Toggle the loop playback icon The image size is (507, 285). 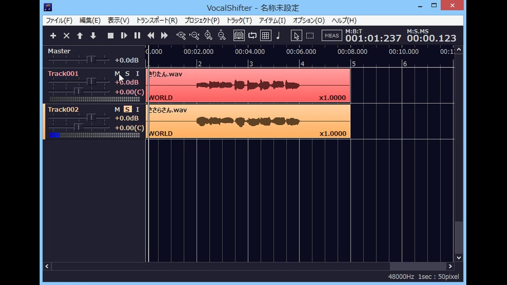(252, 35)
